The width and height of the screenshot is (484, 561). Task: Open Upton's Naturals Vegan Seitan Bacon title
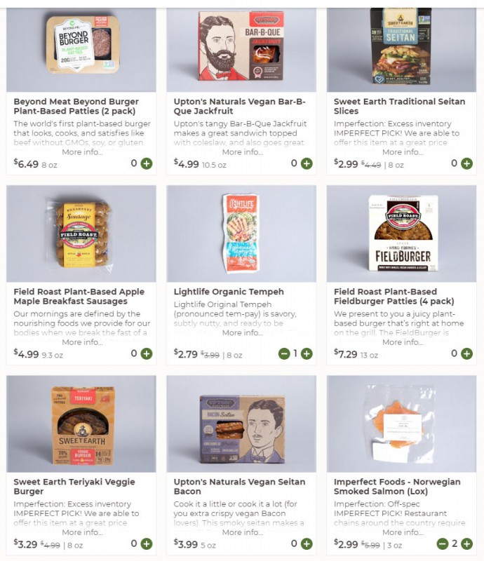pos(239,487)
